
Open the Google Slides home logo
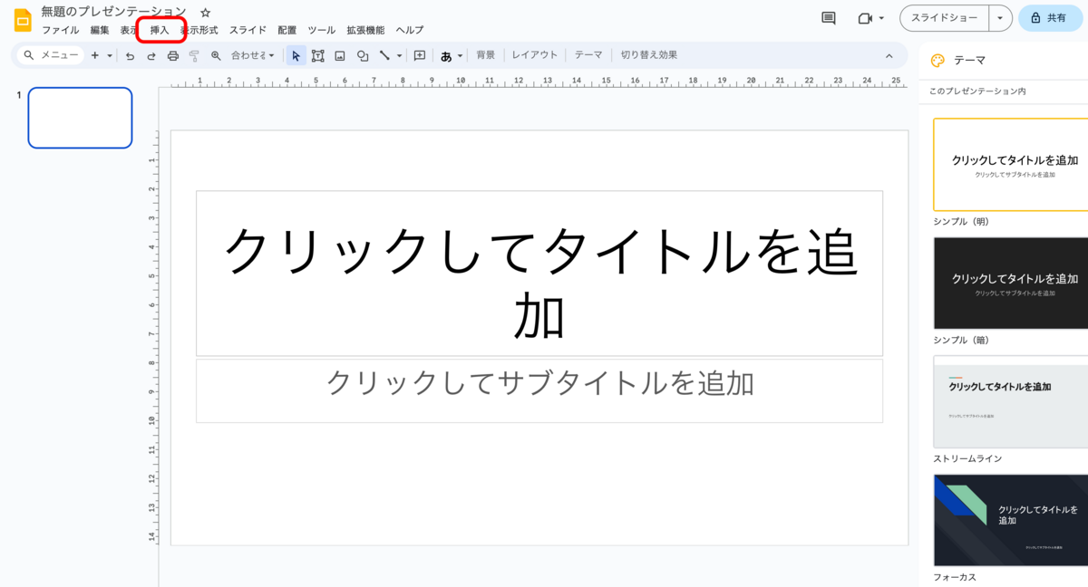coord(23,20)
